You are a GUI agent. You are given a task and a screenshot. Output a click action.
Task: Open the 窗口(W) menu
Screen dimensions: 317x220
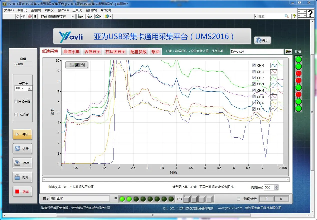point(91,10)
